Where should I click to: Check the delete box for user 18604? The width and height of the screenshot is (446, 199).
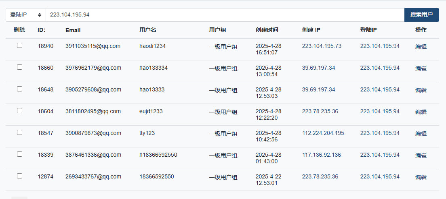[19, 110]
